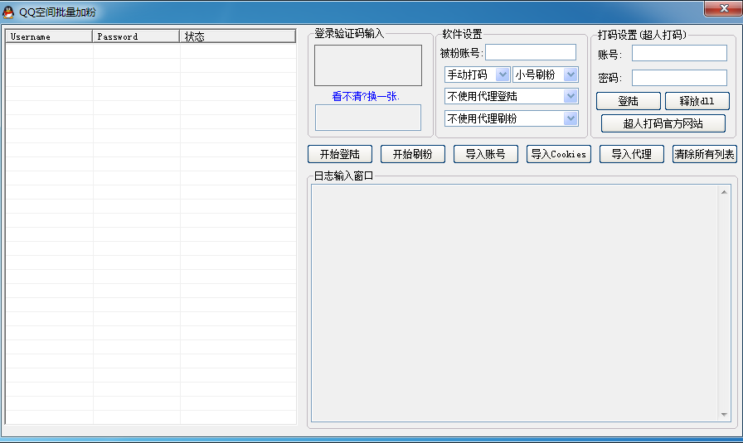Click the 看不清?换一张 link
The height and width of the screenshot is (443, 743).
click(x=366, y=97)
